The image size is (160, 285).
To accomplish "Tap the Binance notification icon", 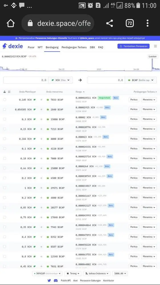I will point(14,6).
